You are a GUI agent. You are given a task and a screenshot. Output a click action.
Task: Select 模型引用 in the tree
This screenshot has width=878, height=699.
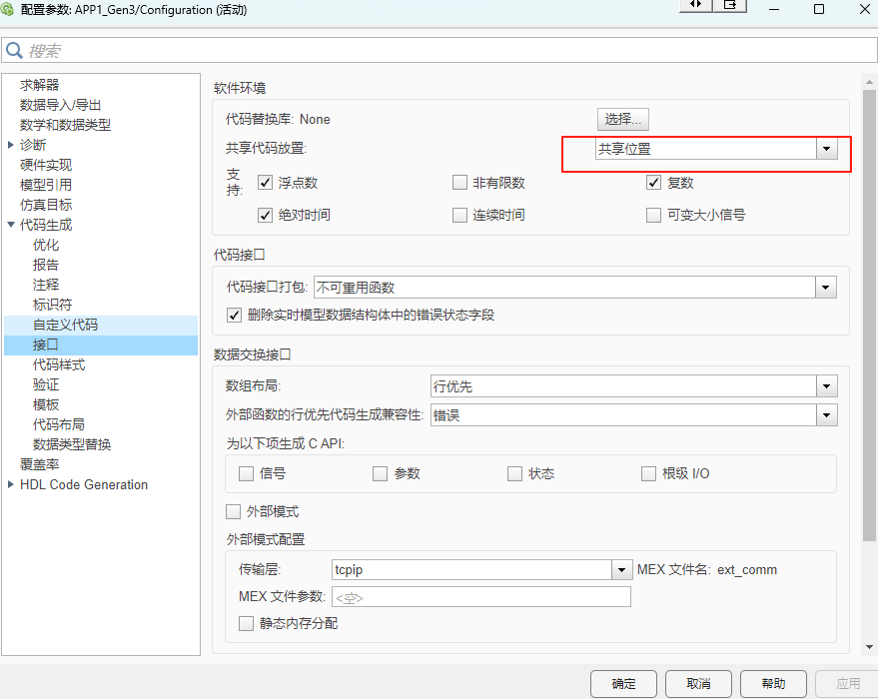46,185
